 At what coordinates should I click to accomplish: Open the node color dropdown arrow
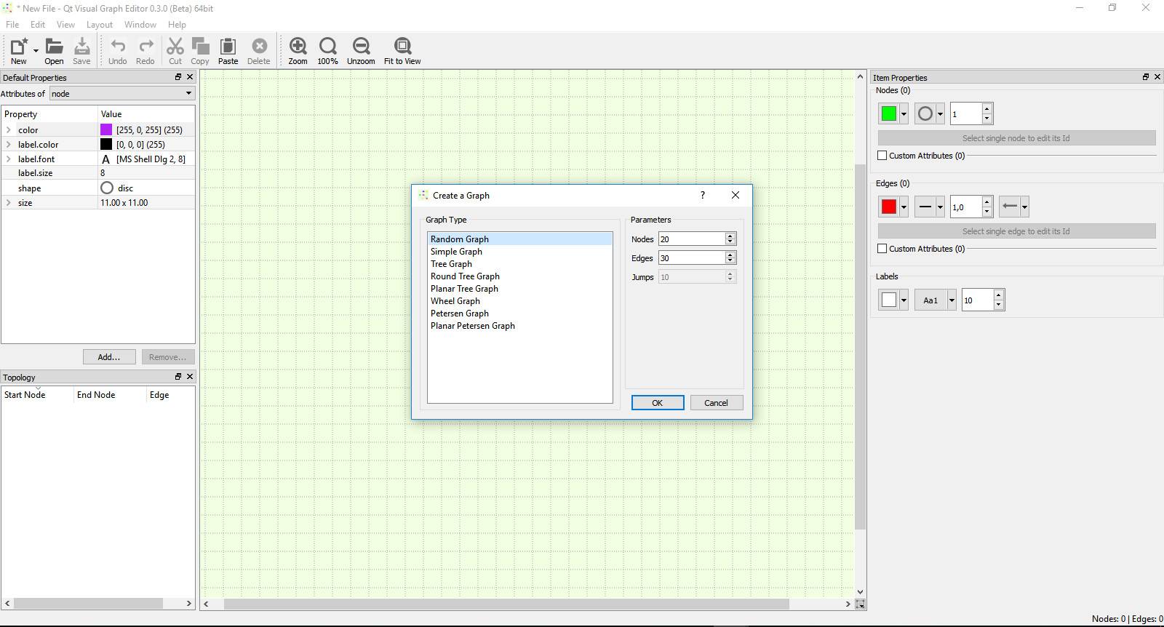[x=904, y=113]
